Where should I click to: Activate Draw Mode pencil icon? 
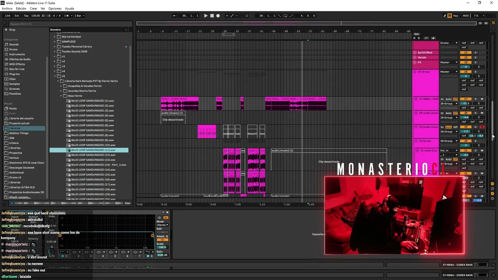(445, 16)
